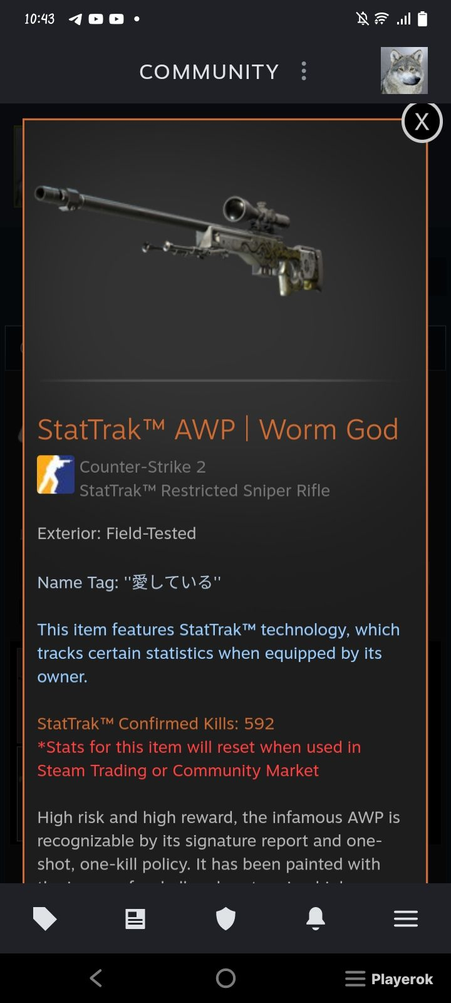Image resolution: width=451 pixels, height=1003 pixels.
Task: Tap the AWP Worm God rifle image
Action: 179,241
